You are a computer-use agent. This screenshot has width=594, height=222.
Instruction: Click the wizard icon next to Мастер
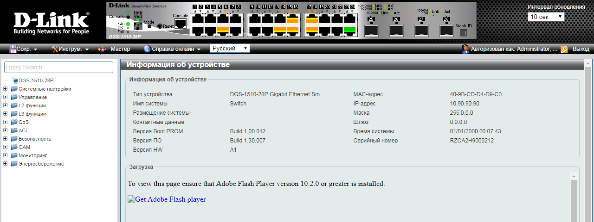[102, 49]
